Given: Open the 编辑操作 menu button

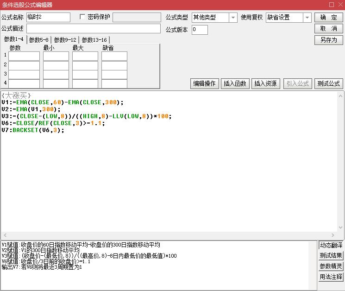Looking at the screenshot, I should 204,83.
